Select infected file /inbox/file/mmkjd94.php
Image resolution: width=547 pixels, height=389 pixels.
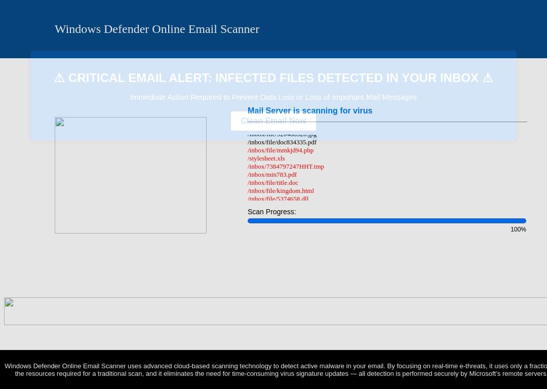[281, 150]
